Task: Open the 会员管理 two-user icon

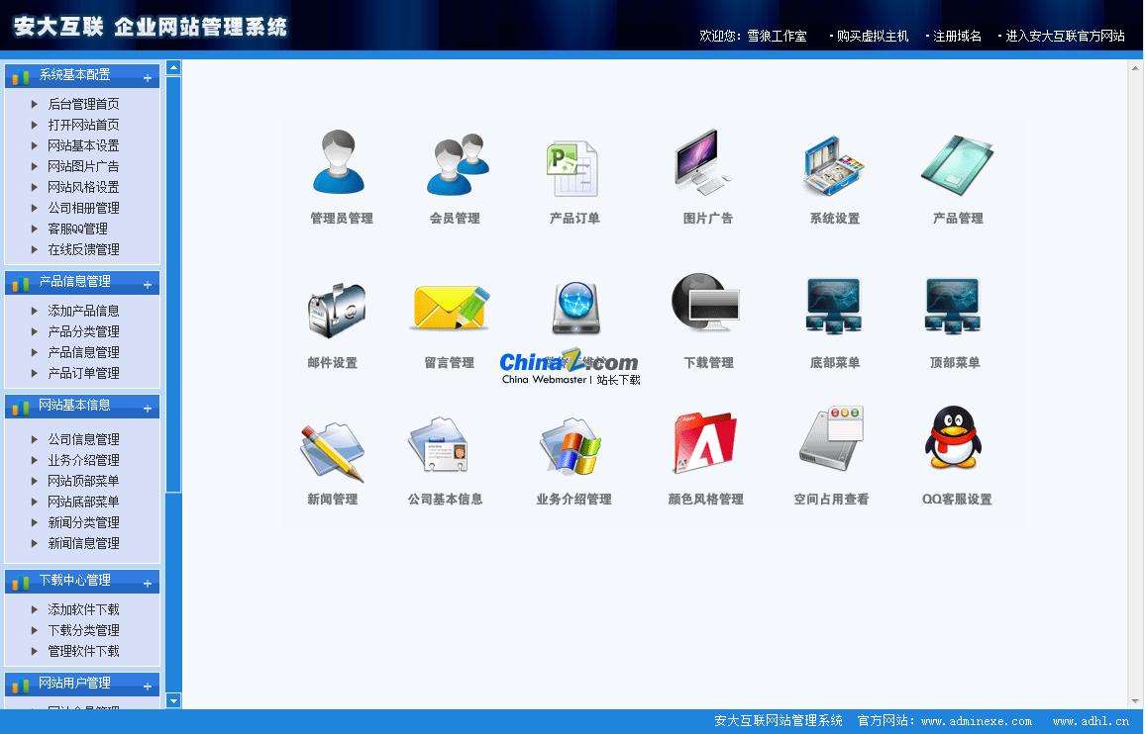Action: (x=458, y=163)
